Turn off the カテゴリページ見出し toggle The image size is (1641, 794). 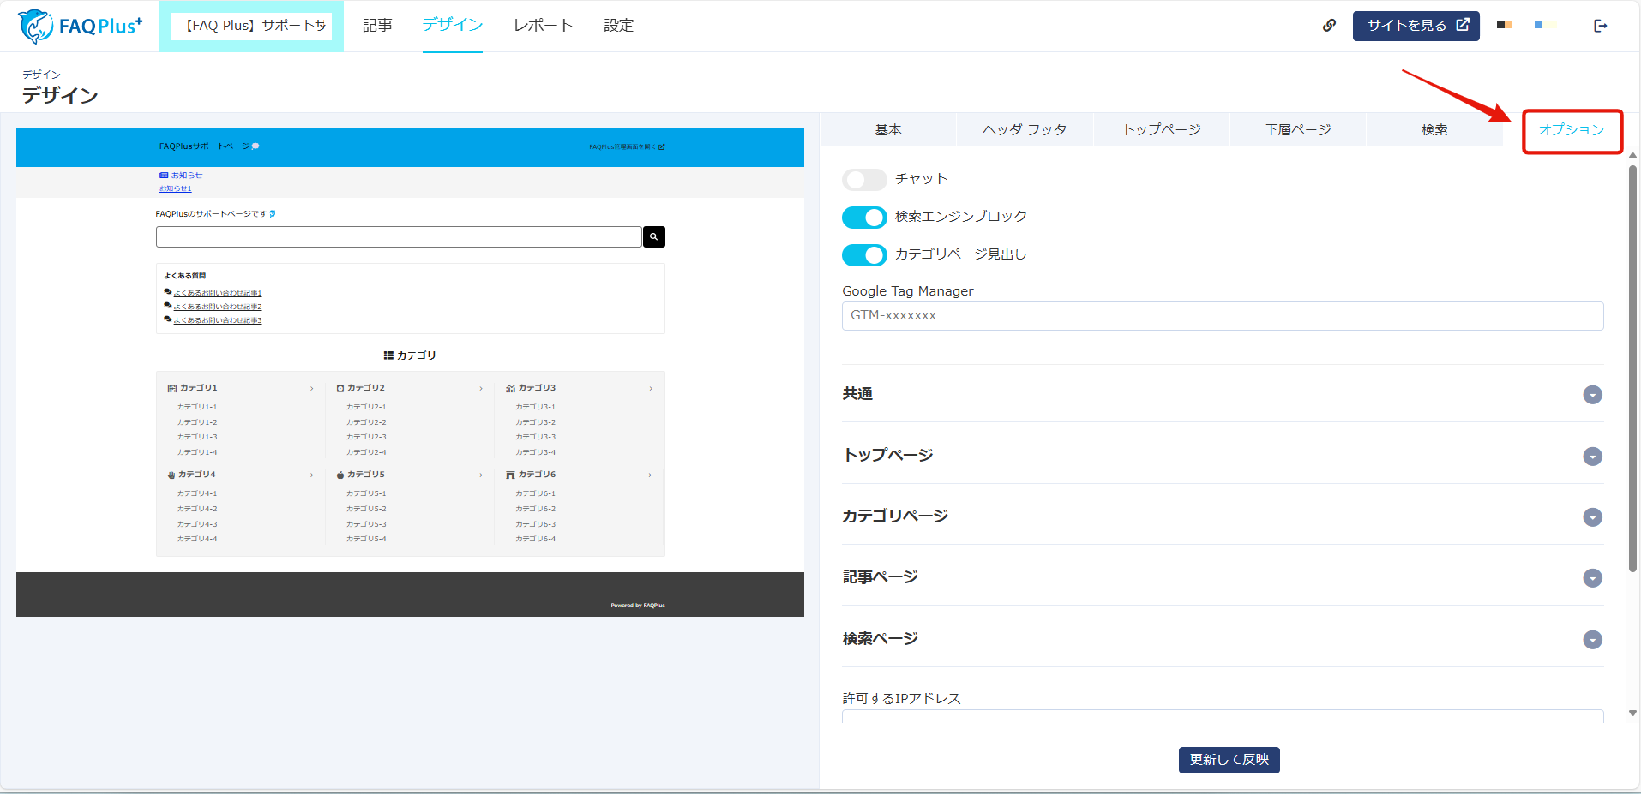tap(863, 255)
